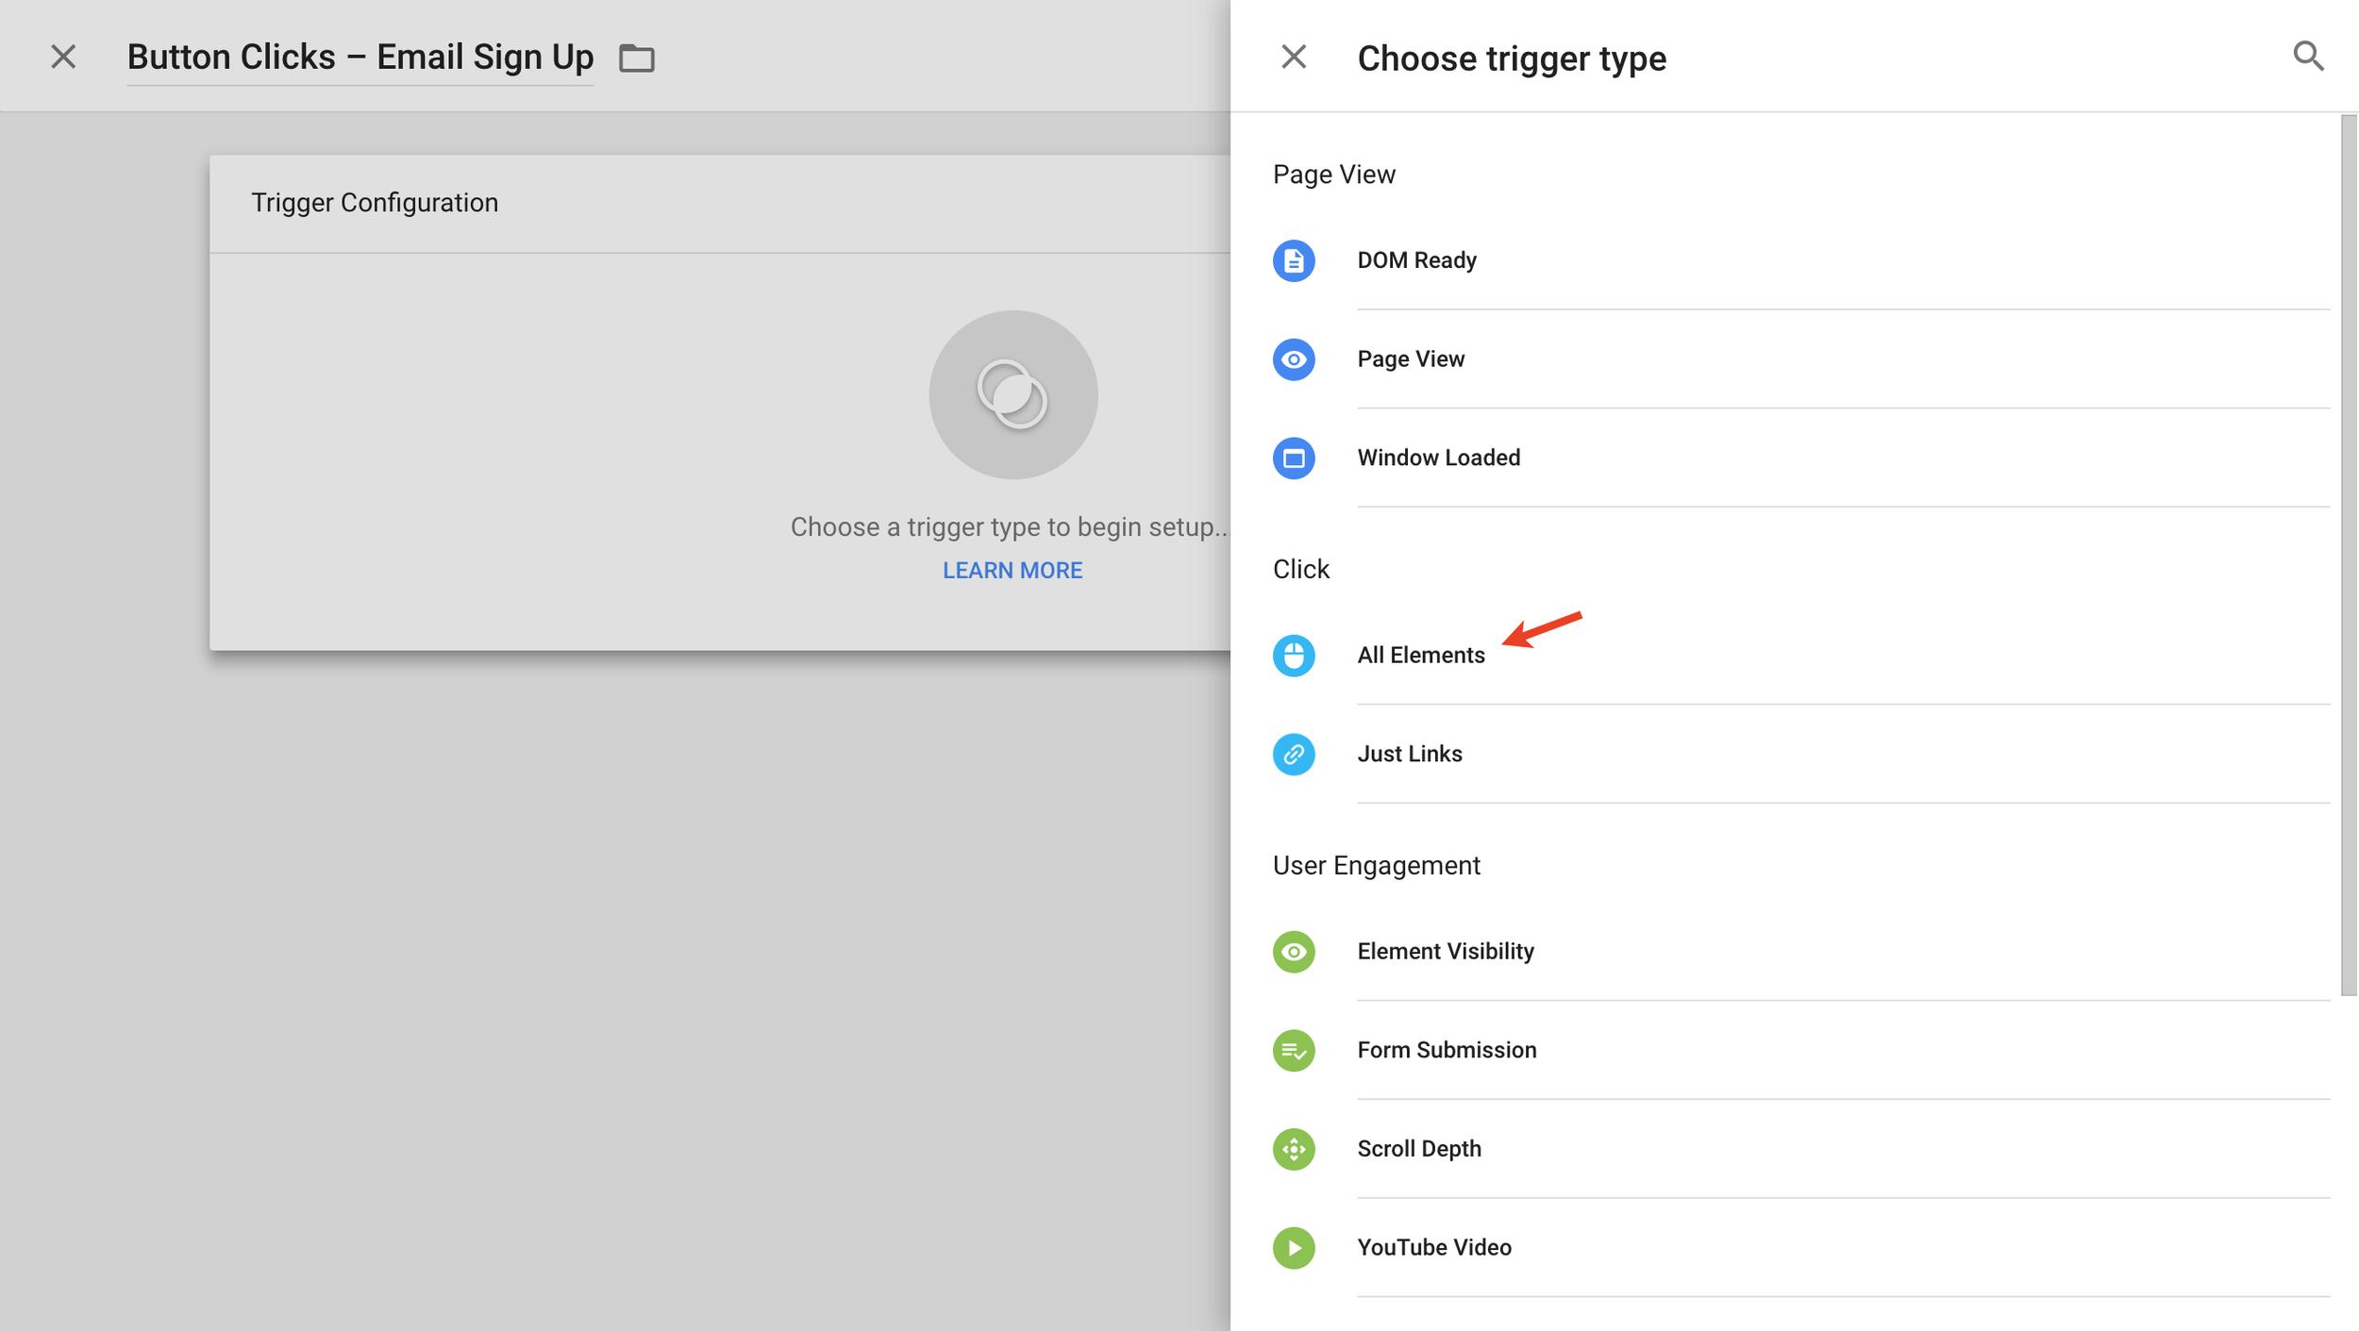The height and width of the screenshot is (1331, 2359).
Task: Choose the Just Links trigger option
Action: (x=1409, y=755)
